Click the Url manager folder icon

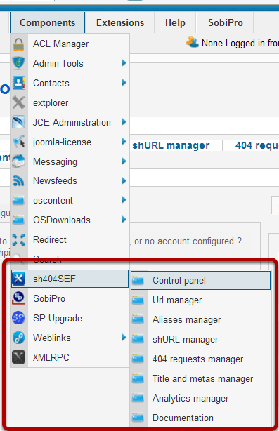pyautogui.click(x=138, y=300)
